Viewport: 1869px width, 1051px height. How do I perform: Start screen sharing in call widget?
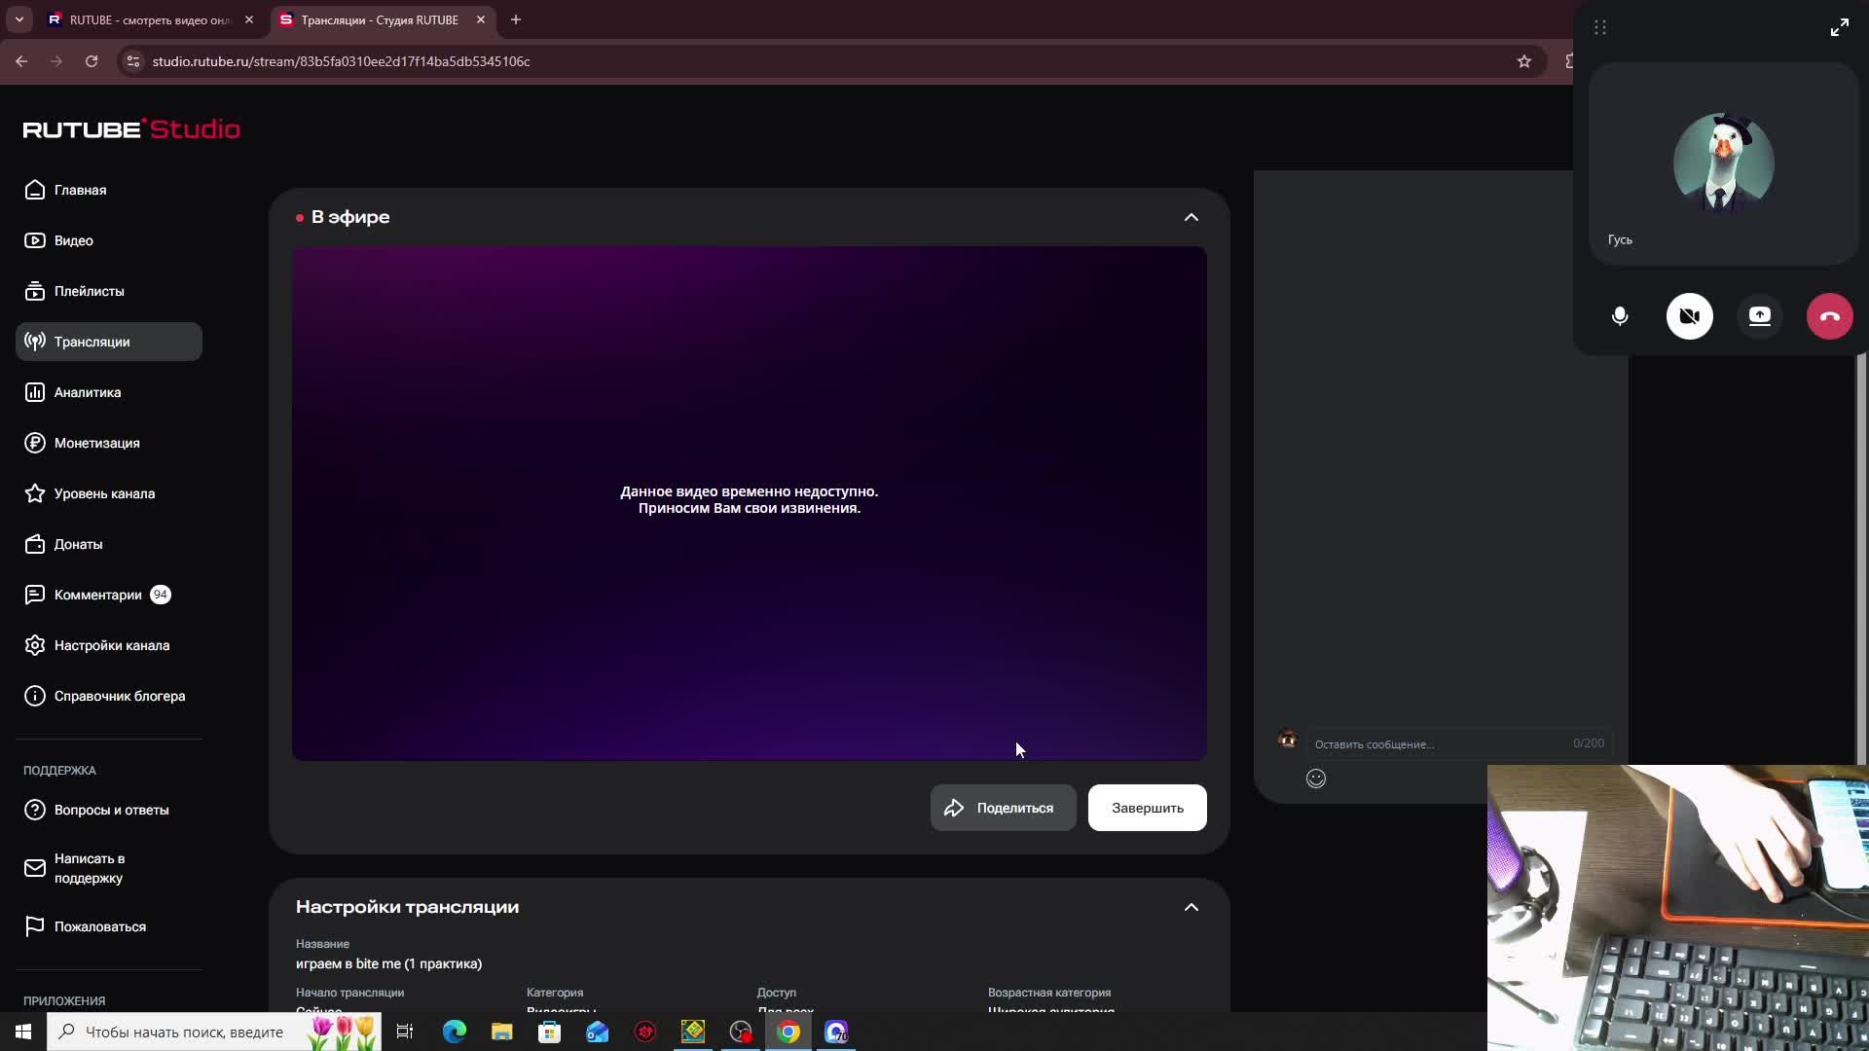(1759, 316)
